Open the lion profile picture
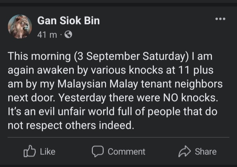 (20, 26)
